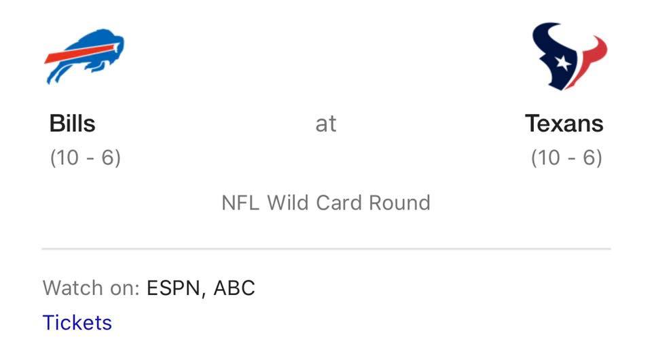The width and height of the screenshot is (652, 350).
Task: Select the Bills (10 - 6) record
Action: click(x=85, y=157)
